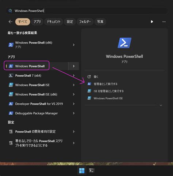This screenshot has width=173, height=176.
Task: Expand the highlighted Windows PowerShell chevron
Action: [x=74, y=66]
